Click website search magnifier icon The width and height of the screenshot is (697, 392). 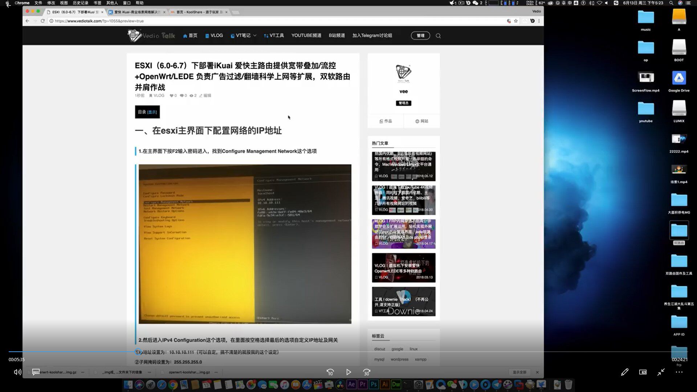(x=438, y=36)
